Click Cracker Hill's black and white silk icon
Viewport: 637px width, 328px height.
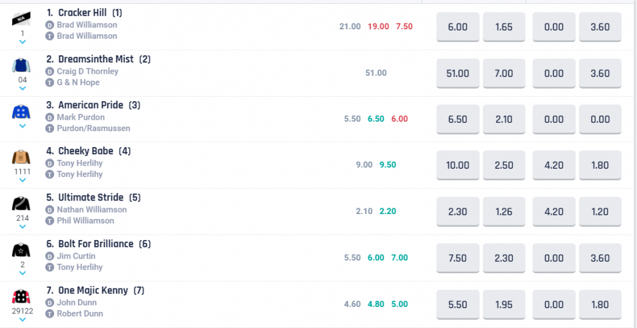coord(22,19)
